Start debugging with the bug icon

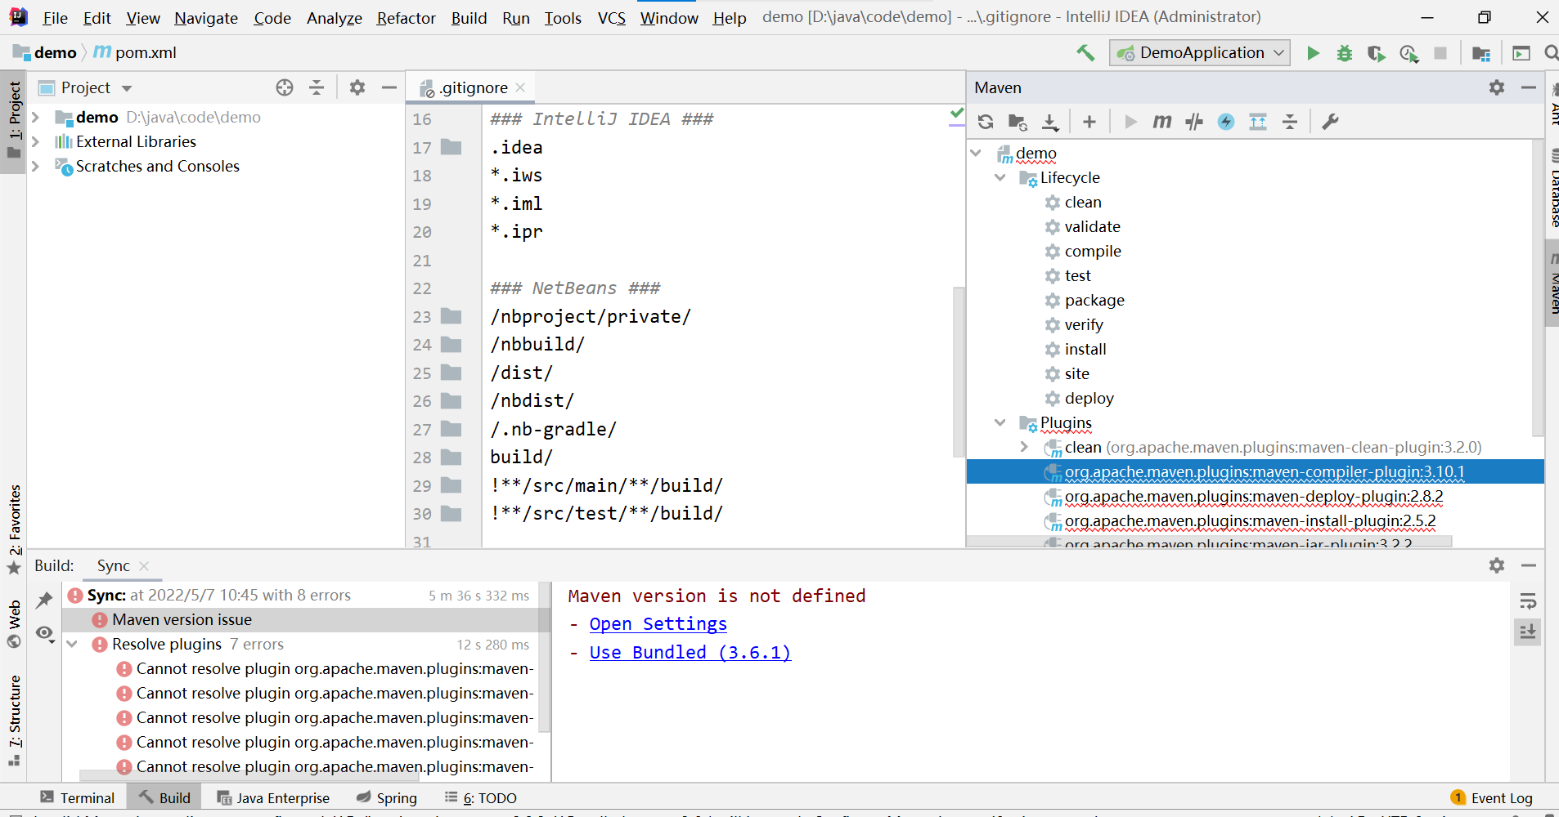coord(1345,53)
